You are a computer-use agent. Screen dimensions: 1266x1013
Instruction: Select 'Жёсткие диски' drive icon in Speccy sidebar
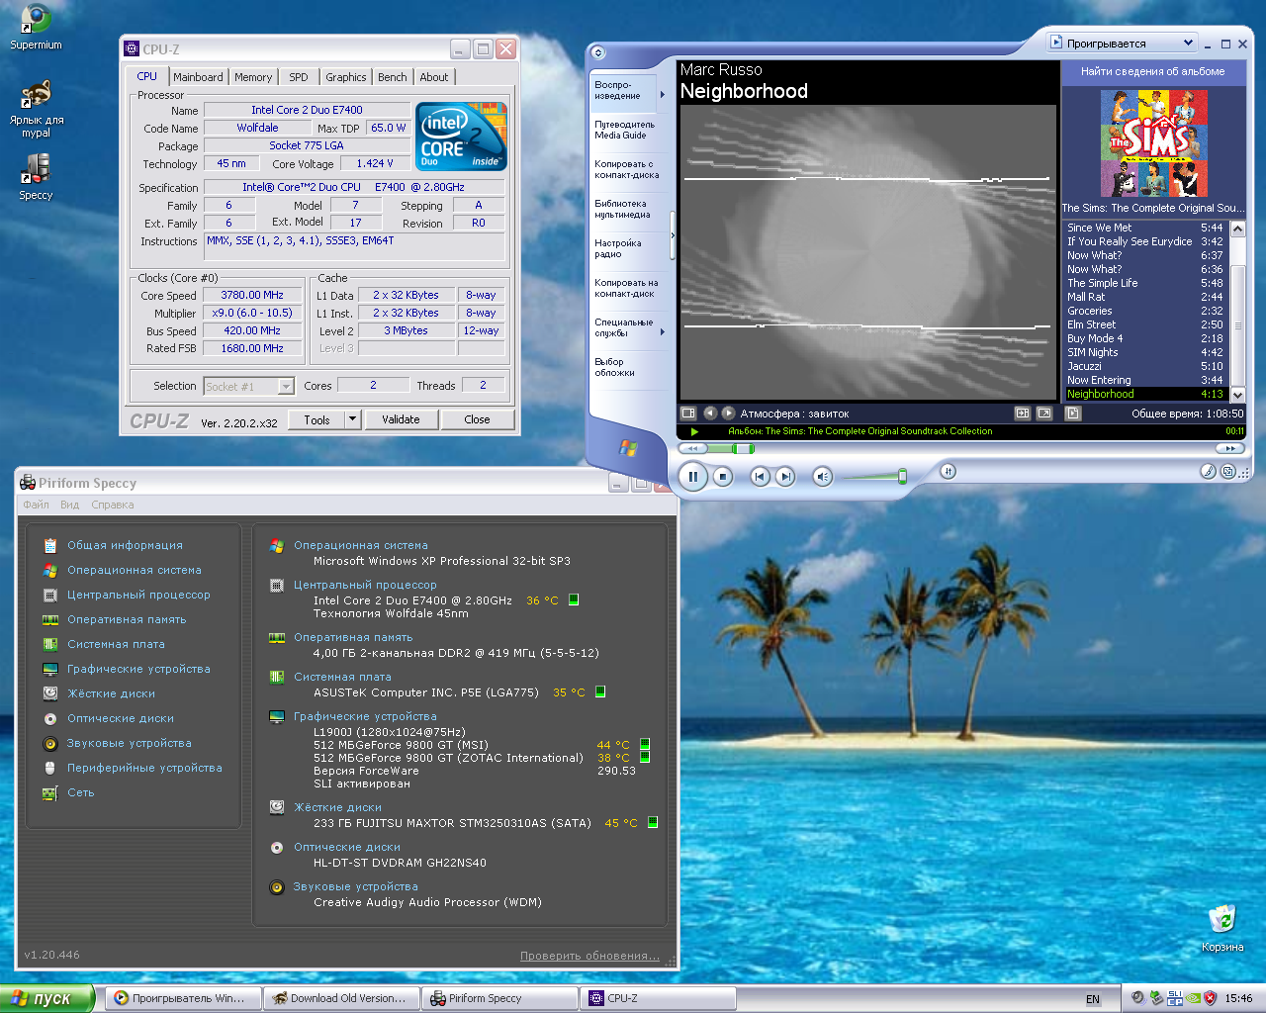tap(50, 693)
